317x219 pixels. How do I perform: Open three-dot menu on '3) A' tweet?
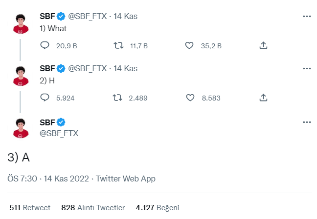coord(307,122)
